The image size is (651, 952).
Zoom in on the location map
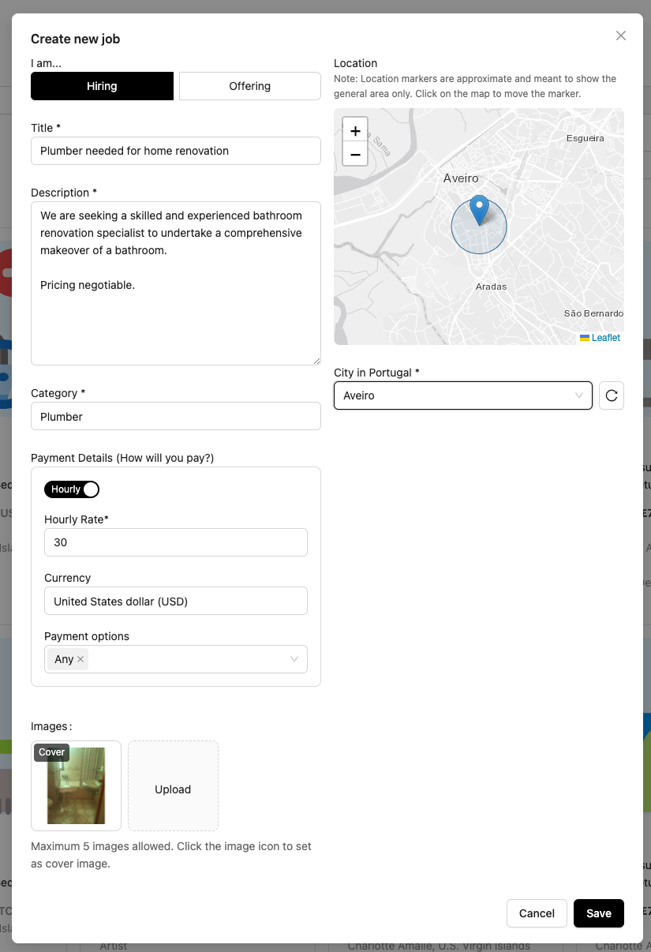355,130
